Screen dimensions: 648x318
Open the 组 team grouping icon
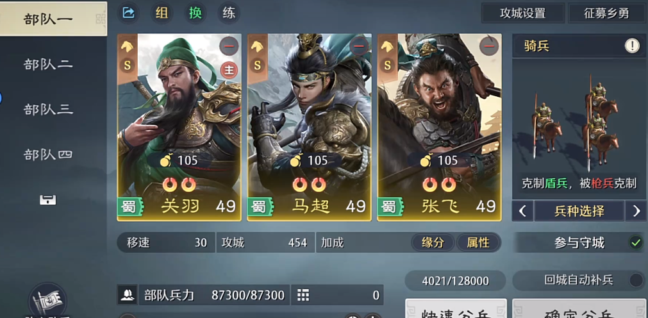162,13
